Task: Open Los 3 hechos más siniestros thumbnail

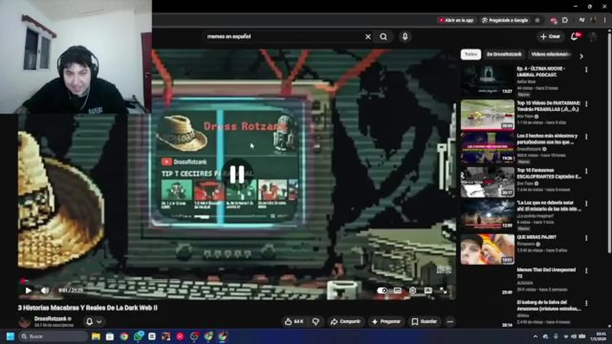Action: 488,148
